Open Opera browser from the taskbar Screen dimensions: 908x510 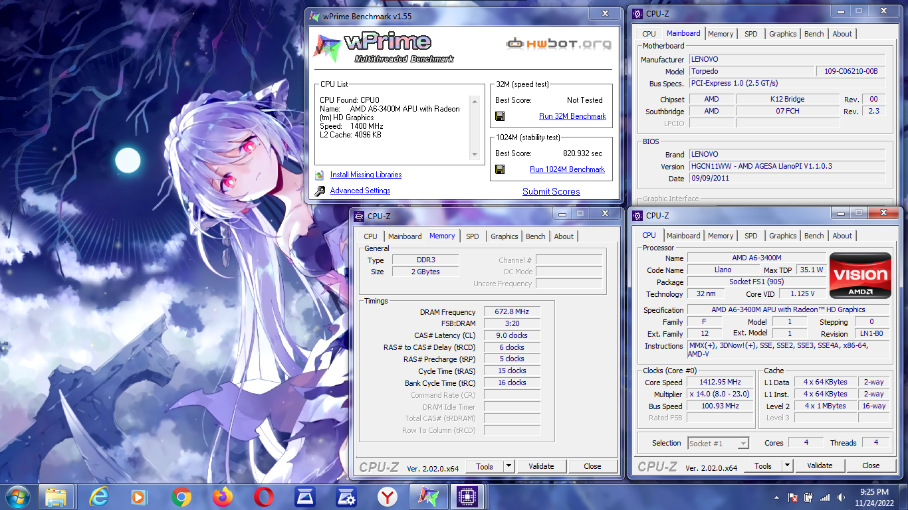tap(264, 496)
